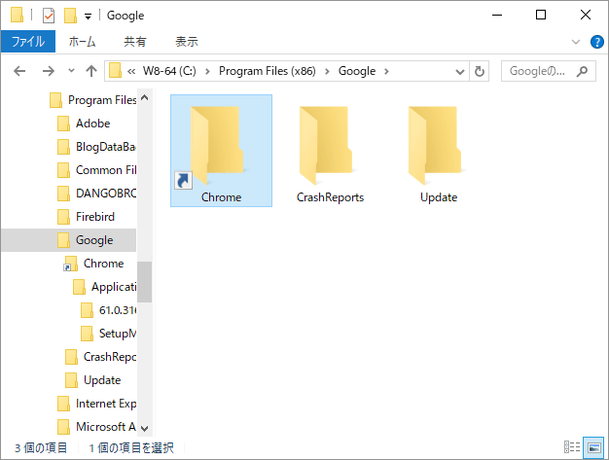Close the Google Explorer window

(586, 16)
